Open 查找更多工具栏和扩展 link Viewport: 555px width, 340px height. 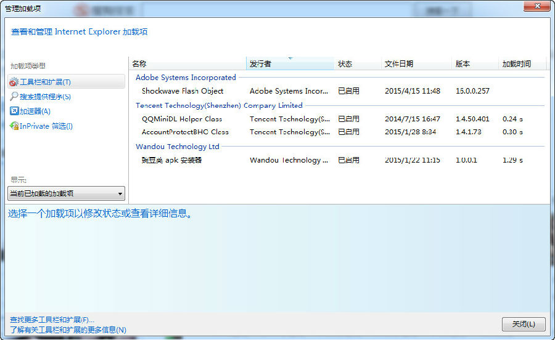(x=52, y=320)
